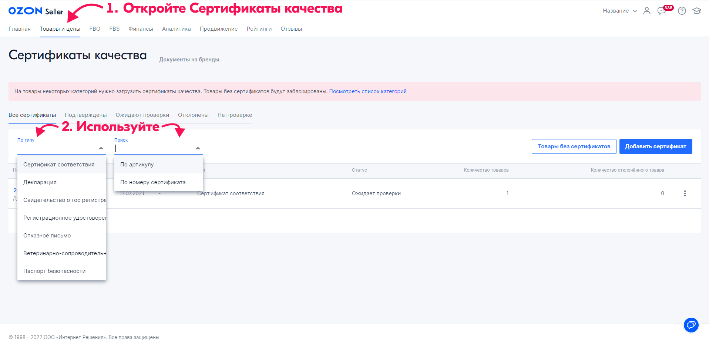
Task: Open three-dot actions menu for certificate row
Action: (685, 193)
